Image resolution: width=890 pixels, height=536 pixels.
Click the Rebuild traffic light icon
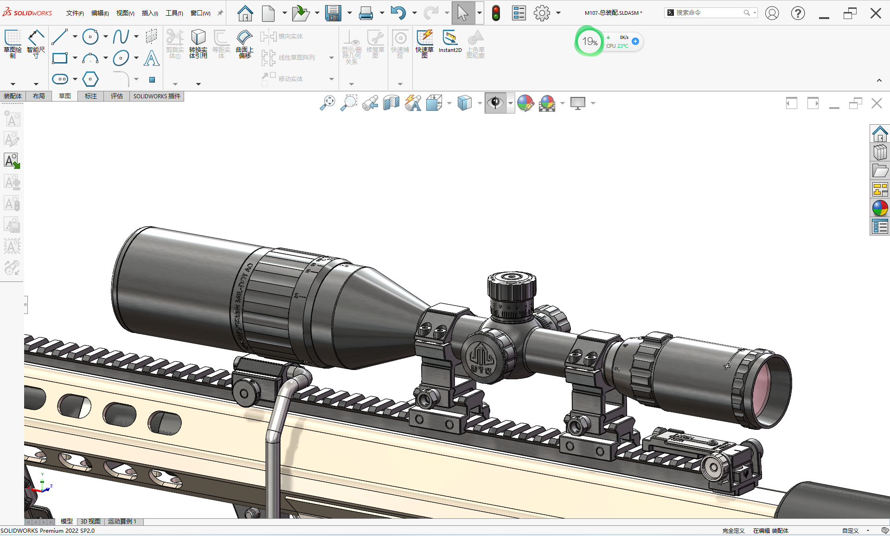[x=496, y=13]
